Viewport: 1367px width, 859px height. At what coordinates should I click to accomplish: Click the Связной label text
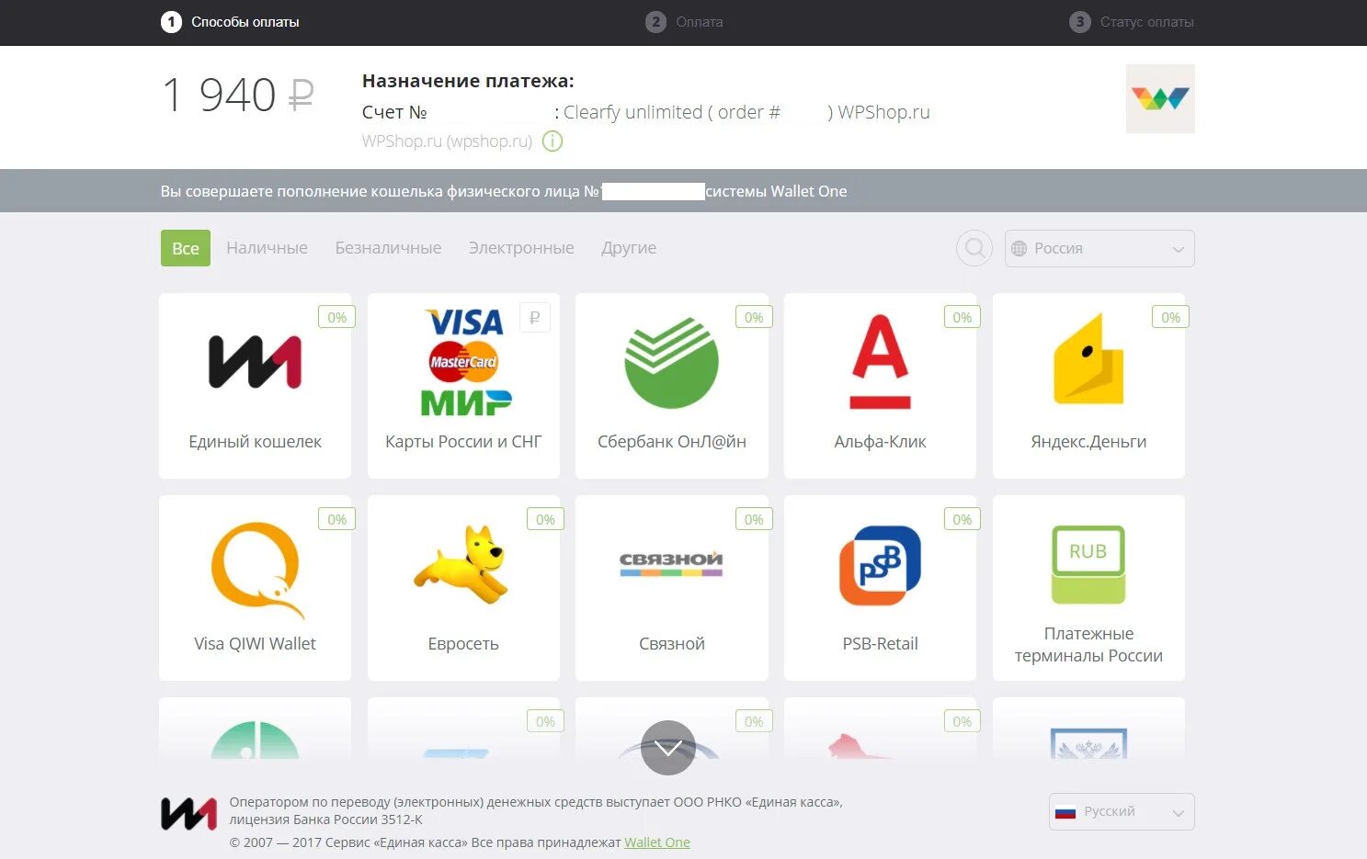coord(672,644)
